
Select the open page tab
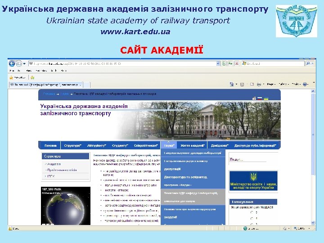46,85
